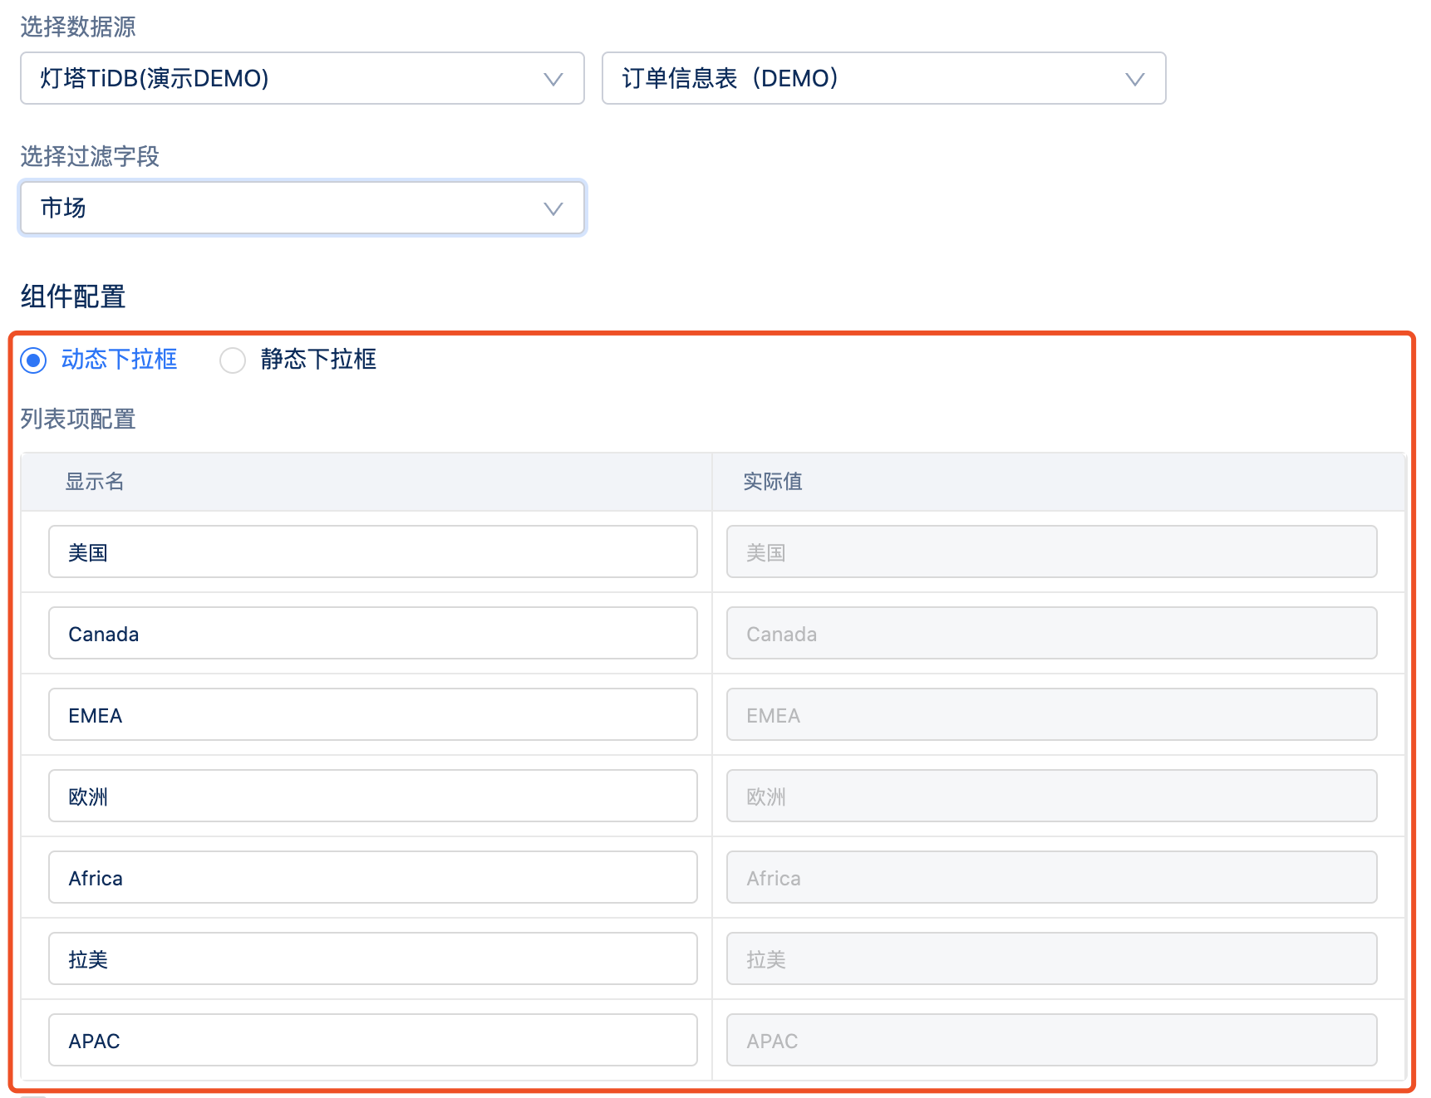Click the chevron arrow of 市场 dropdown
The height and width of the screenshot is (1098, 1431).
[553, 208]
